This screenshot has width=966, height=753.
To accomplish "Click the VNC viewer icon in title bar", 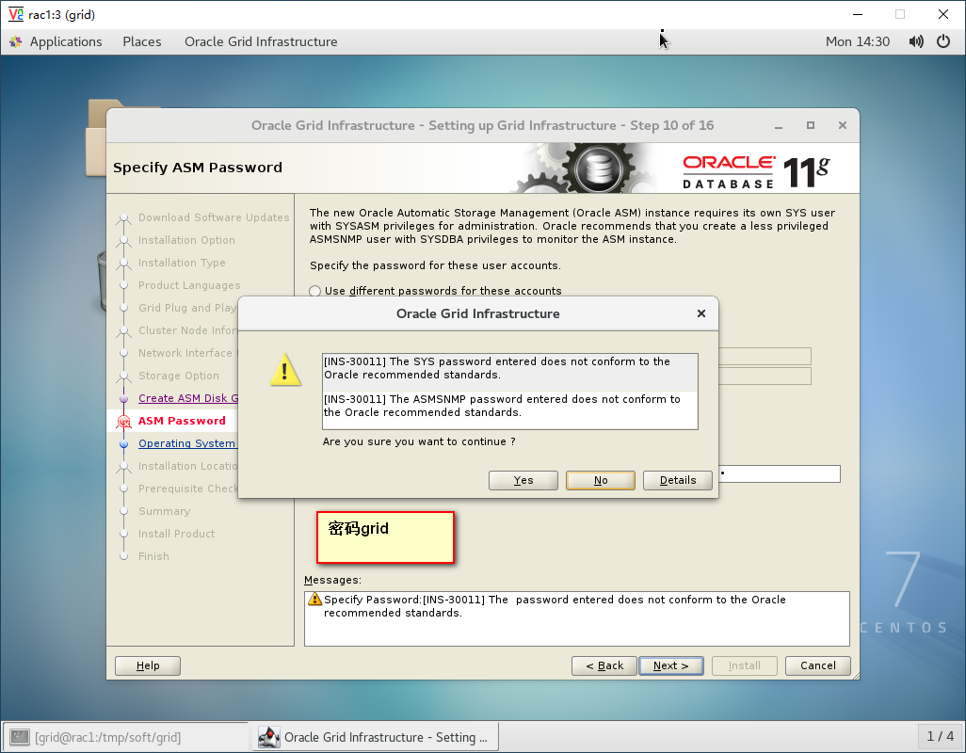I will [15, 14].
